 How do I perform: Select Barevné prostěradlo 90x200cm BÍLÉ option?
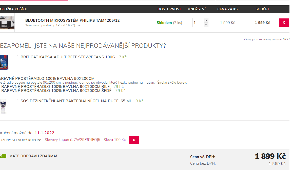(55, 87)
